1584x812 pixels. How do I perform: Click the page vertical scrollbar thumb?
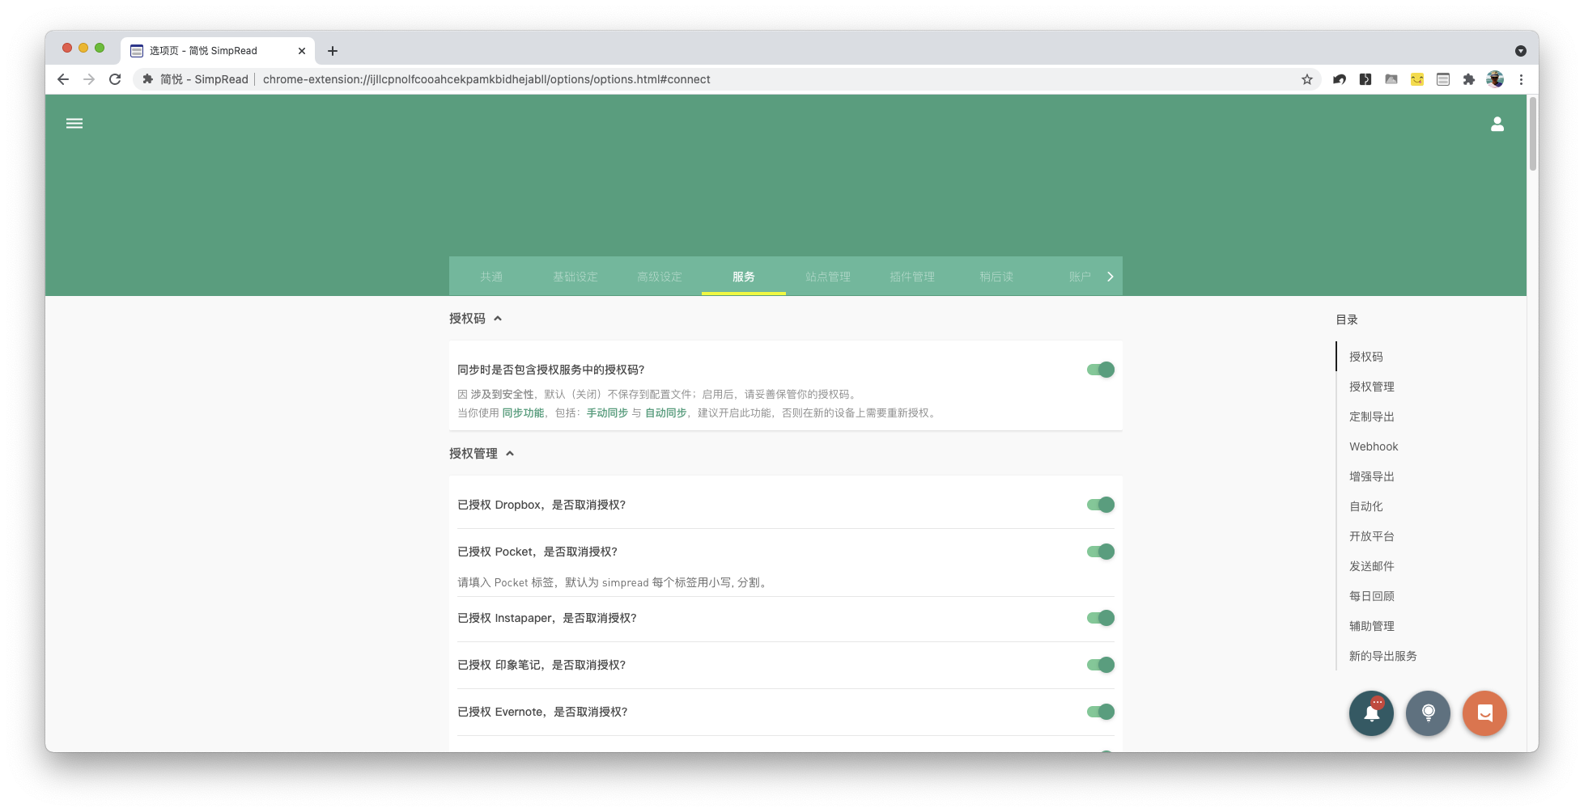pos(1533,133)
